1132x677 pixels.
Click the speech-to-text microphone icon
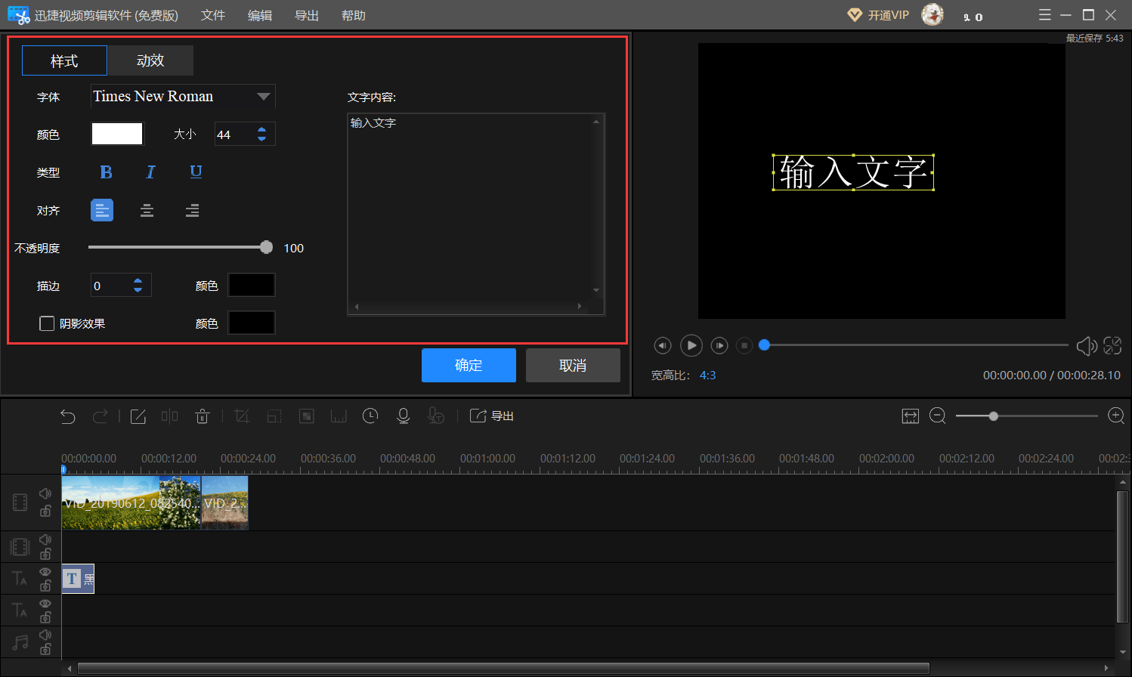tap(436, 416)
